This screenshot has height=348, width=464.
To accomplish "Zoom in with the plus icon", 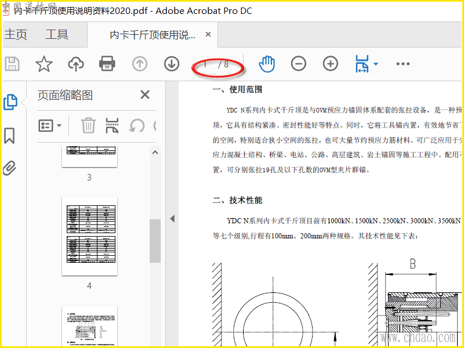I will [330, 64].
